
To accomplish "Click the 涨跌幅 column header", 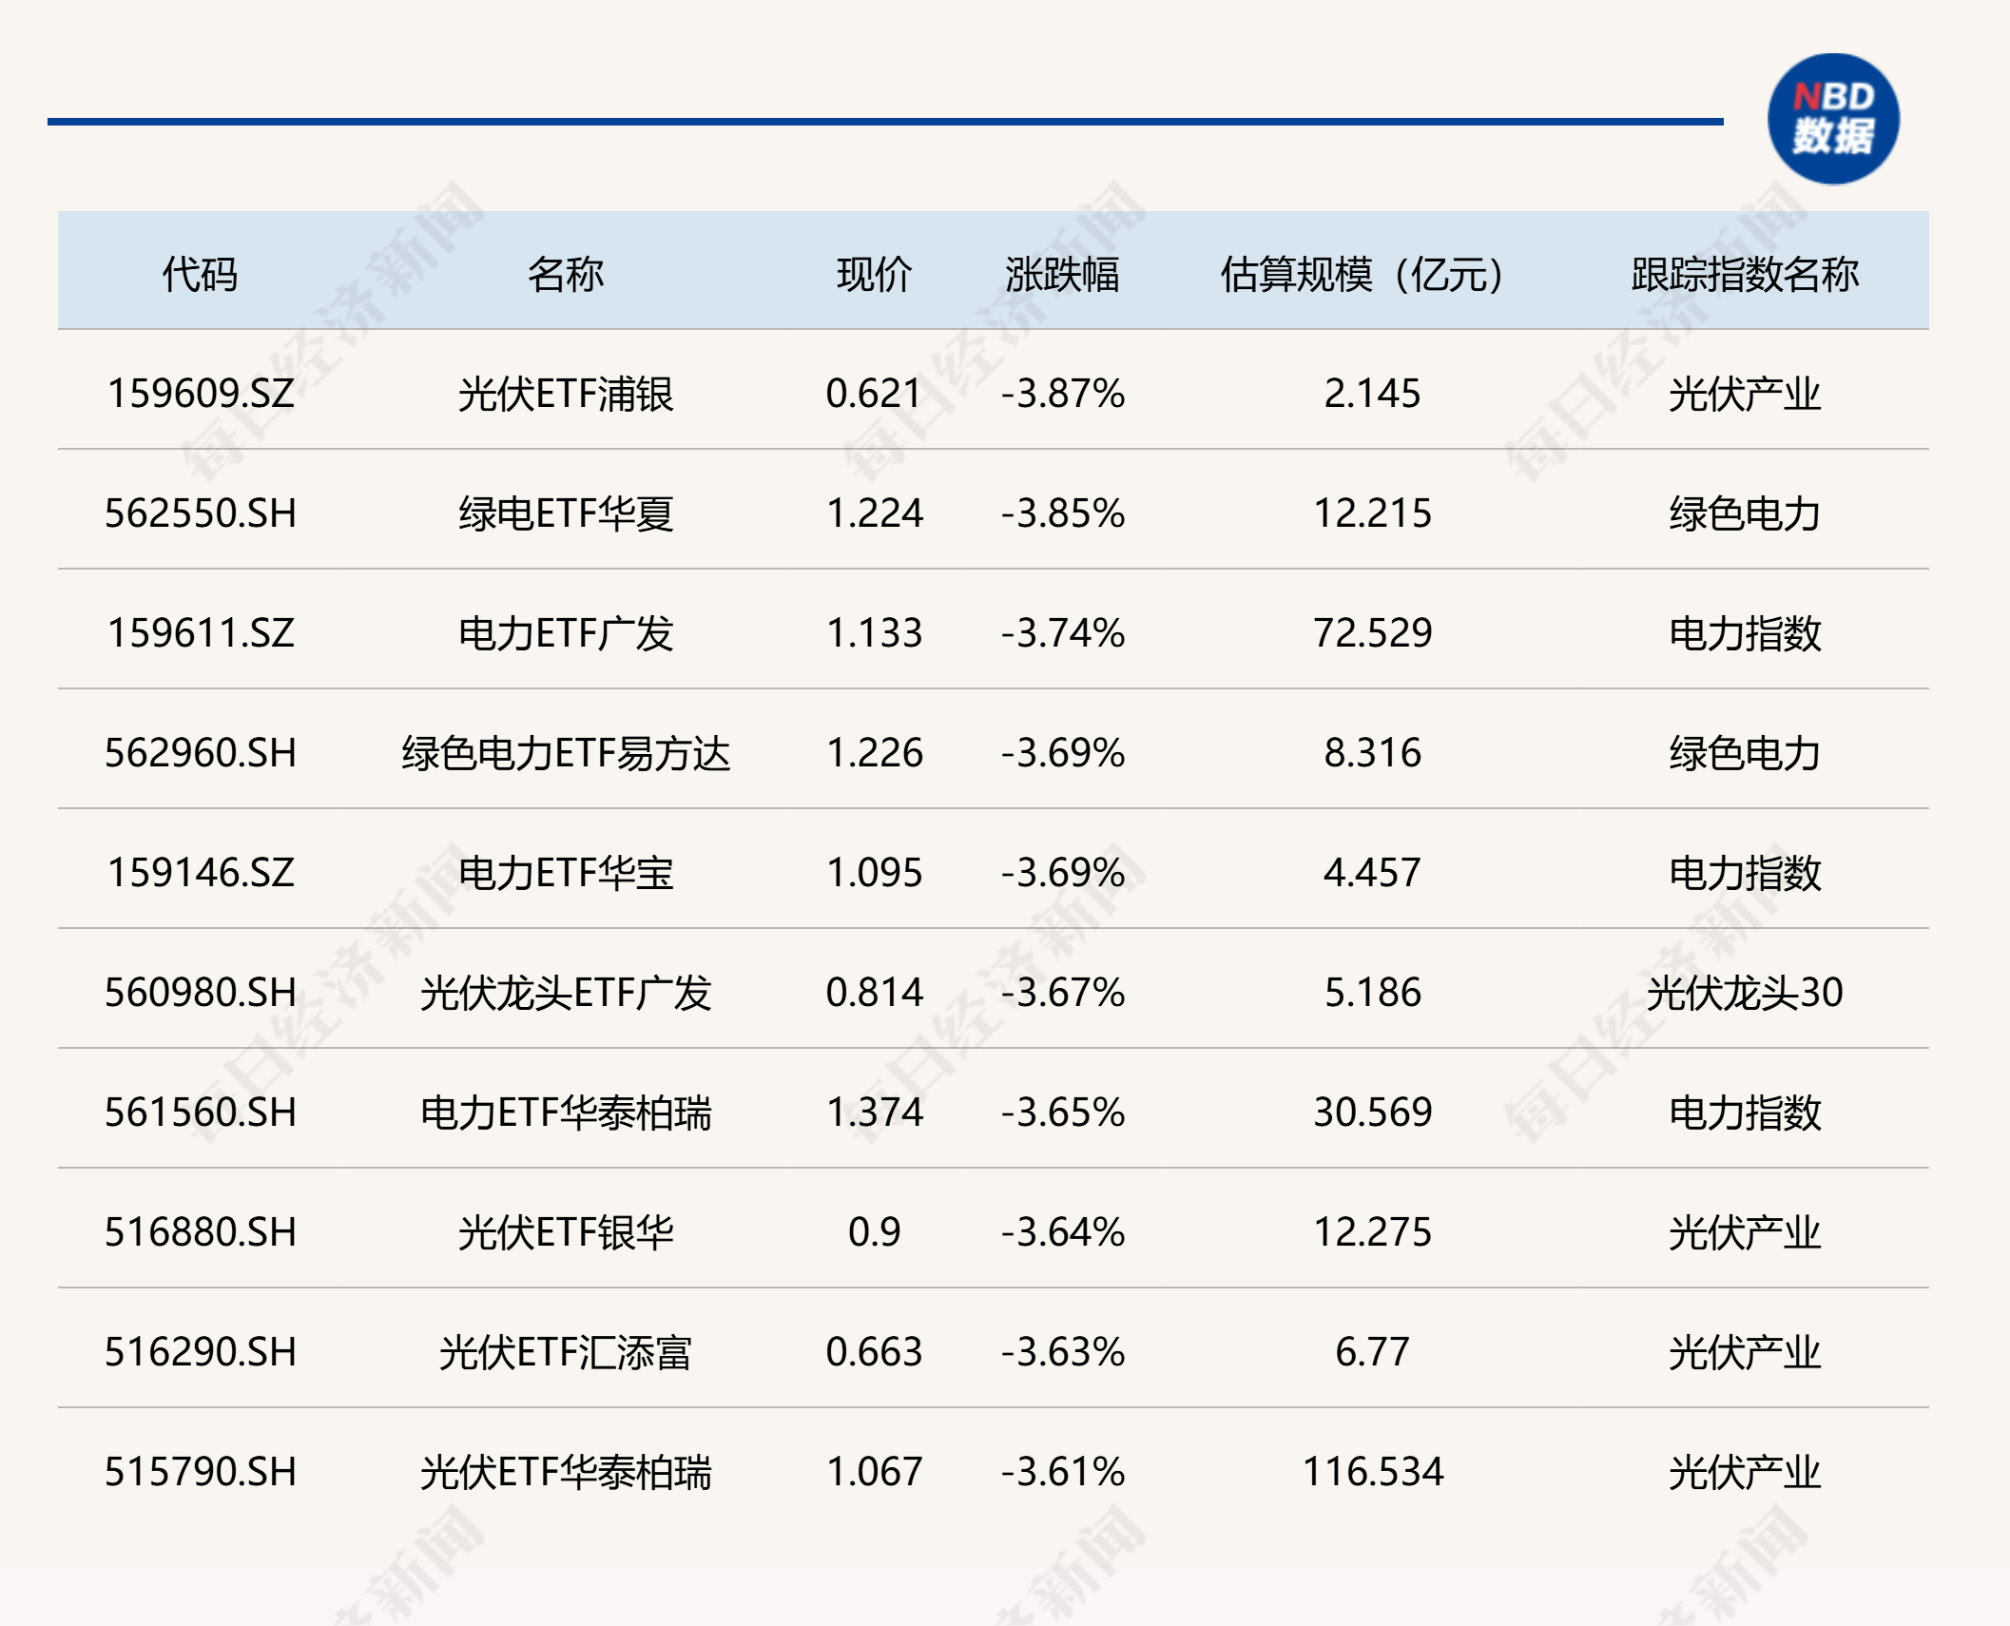I will [x=1062, y=275].
